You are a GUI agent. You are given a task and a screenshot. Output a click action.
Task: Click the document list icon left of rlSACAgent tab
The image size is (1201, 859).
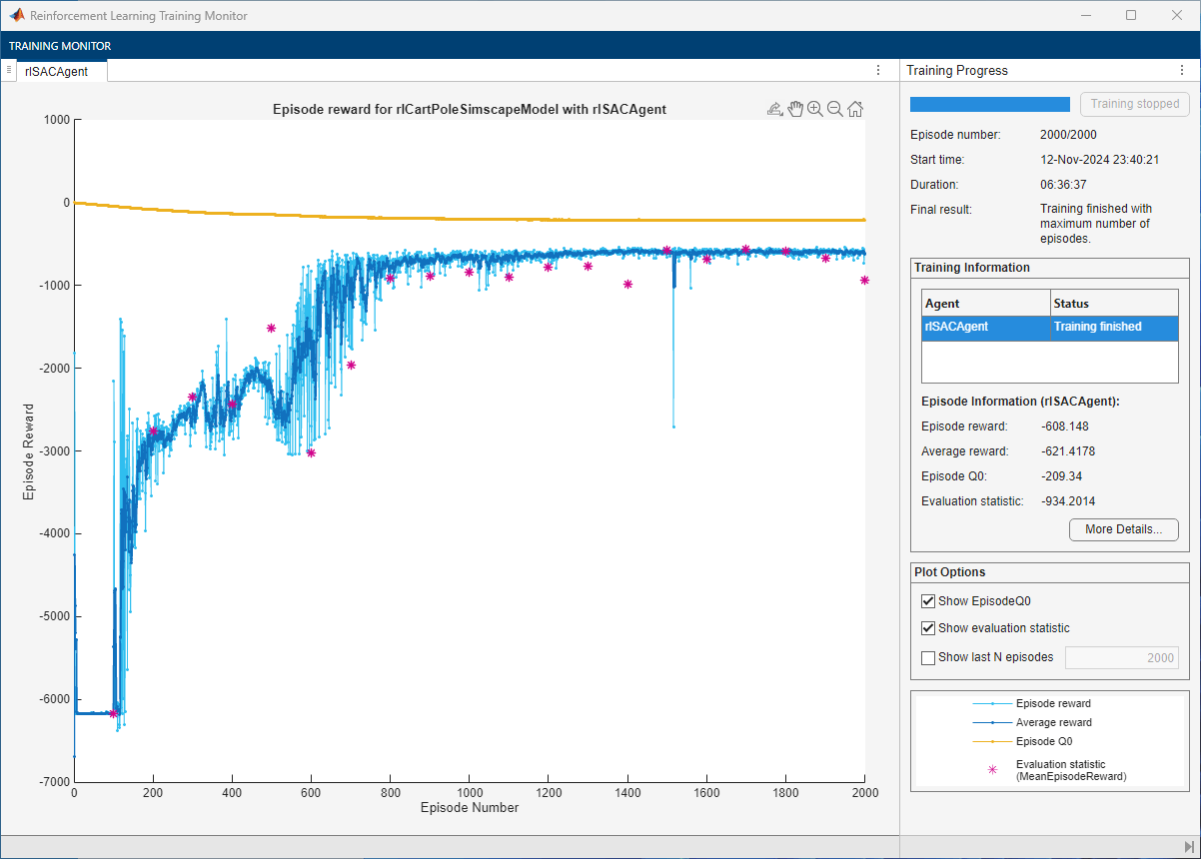(x=8, y=70)
